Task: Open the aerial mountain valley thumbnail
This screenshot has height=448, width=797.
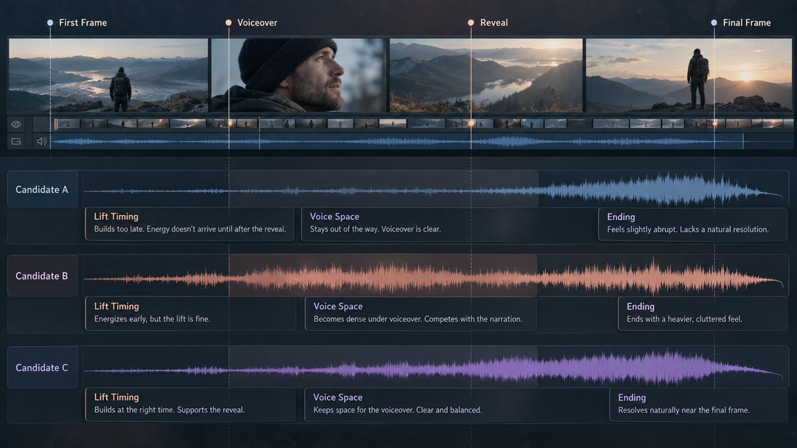Action: 486,75
